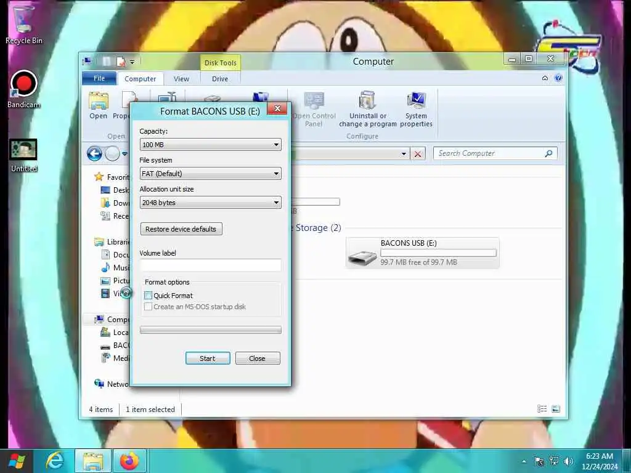This screenshot has width=631, height=473.
Task: Click the Search Computer box
Action: [495, 153]
